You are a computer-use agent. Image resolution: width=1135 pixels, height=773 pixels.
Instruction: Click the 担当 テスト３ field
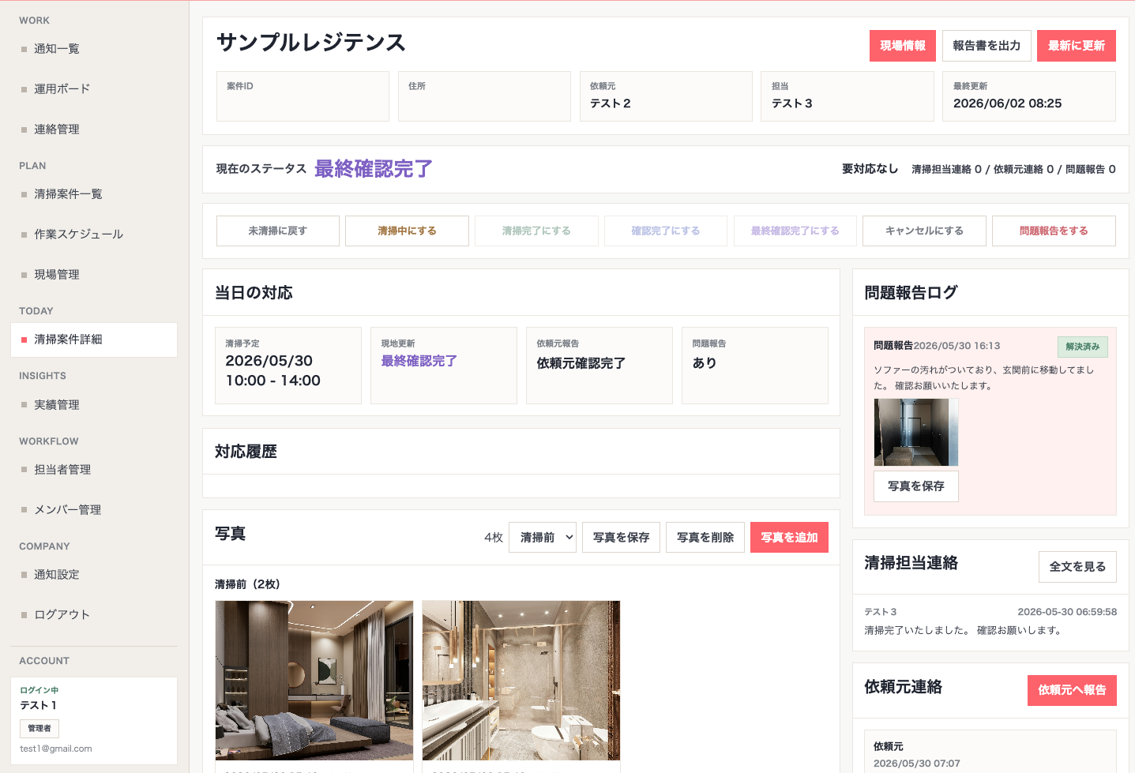click(x=847, y=96)
